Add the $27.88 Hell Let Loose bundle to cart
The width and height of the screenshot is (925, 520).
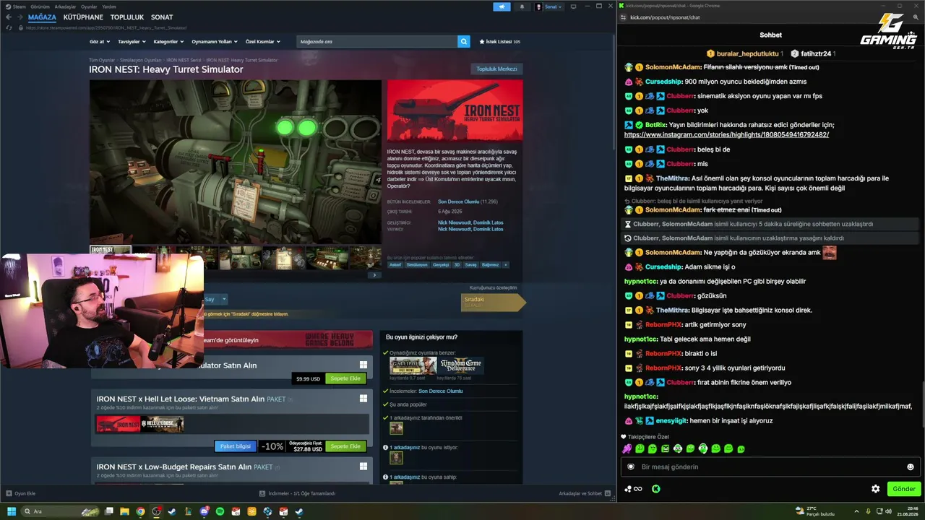345,446
